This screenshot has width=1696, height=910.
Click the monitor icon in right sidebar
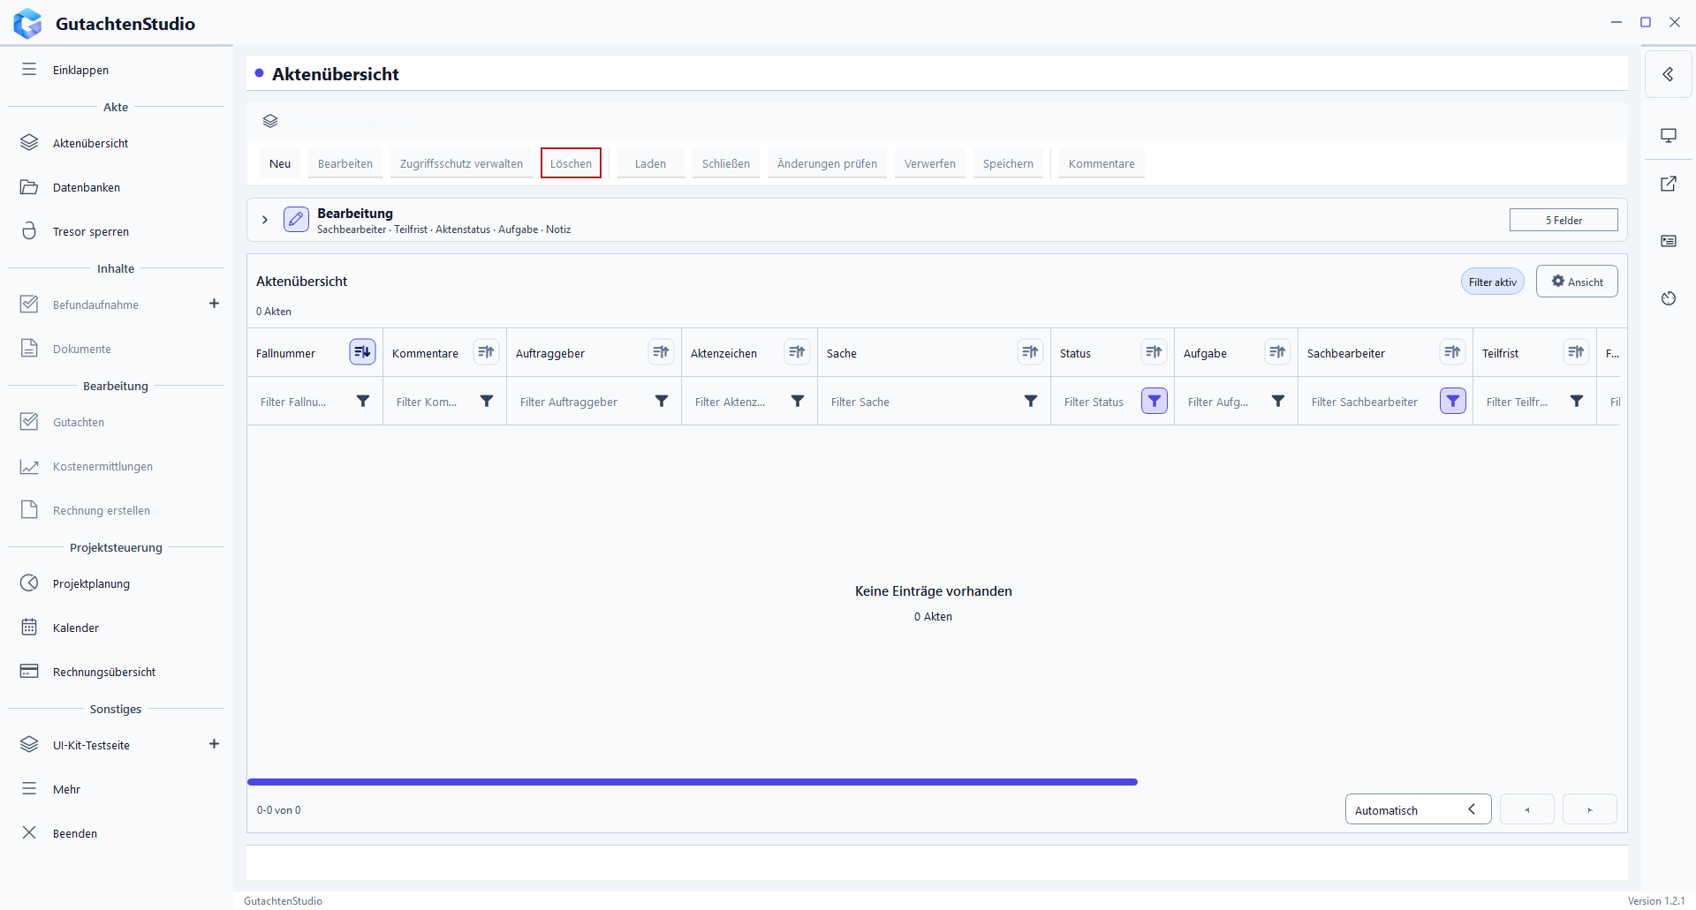click(x=1668, y=136)
